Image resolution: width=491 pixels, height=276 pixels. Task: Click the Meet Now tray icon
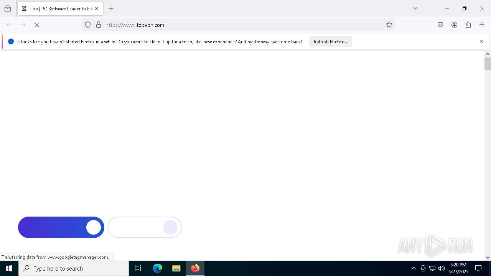coord(423,268)
